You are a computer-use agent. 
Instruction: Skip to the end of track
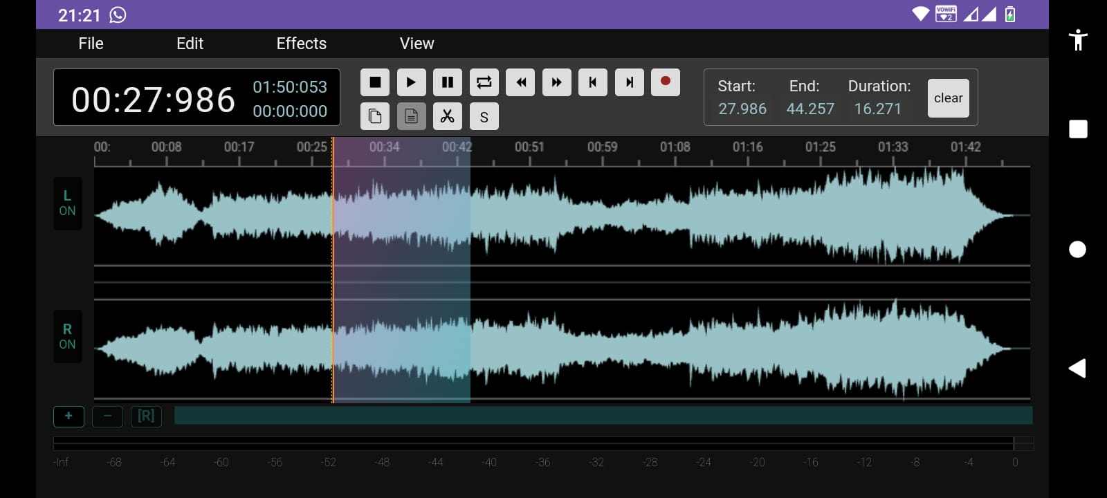[x=629, y=82]
